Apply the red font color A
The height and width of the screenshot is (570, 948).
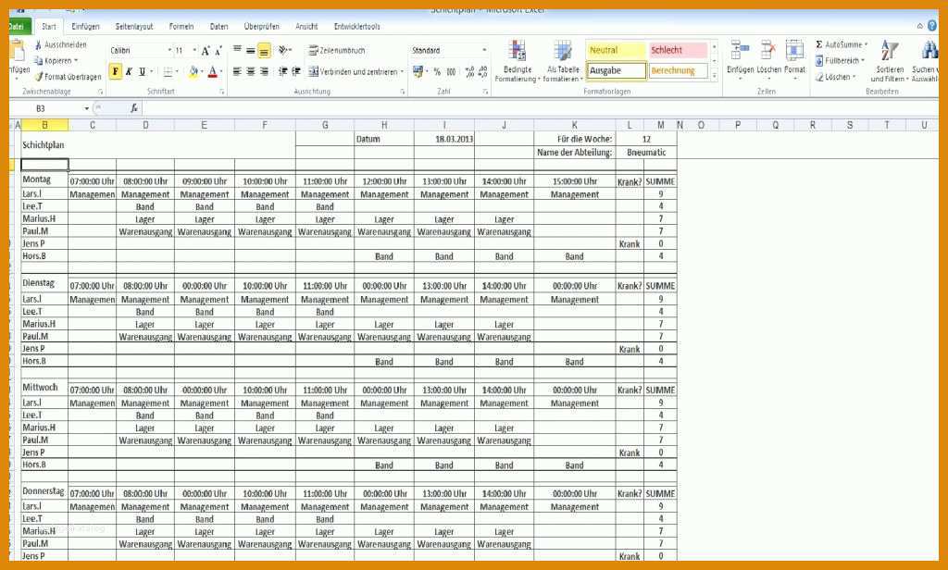pyautogui.click(x=212, y=71)
